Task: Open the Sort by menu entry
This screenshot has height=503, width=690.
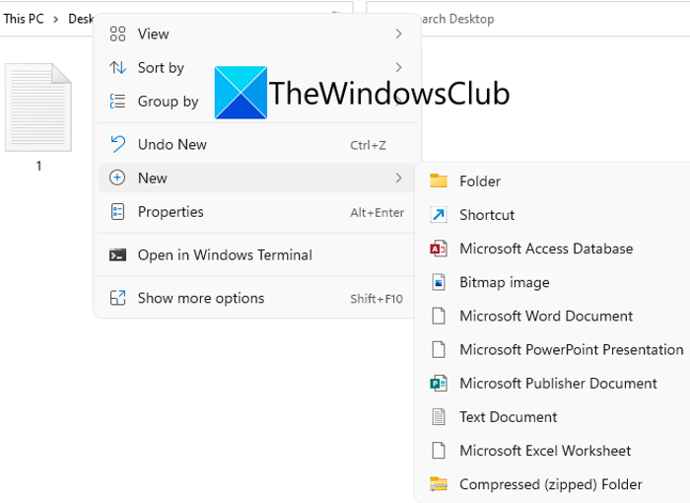Action: tap(257, 67)
